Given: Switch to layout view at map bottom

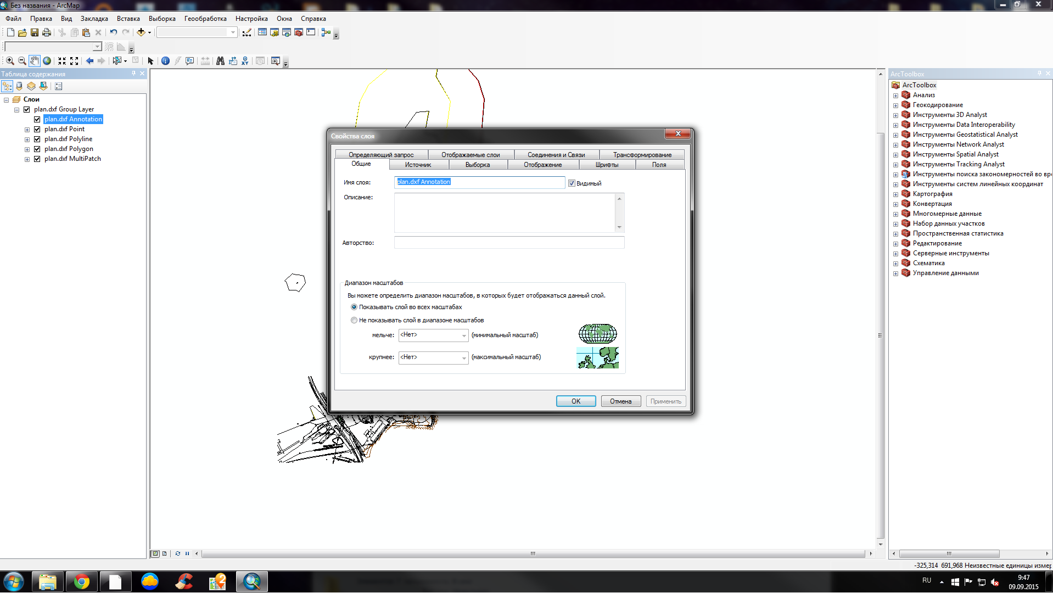Looking at the screenshot, I should [x=165, y=553].
